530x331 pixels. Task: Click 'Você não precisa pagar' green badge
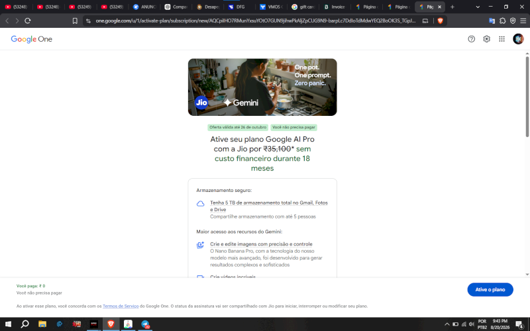293,127
